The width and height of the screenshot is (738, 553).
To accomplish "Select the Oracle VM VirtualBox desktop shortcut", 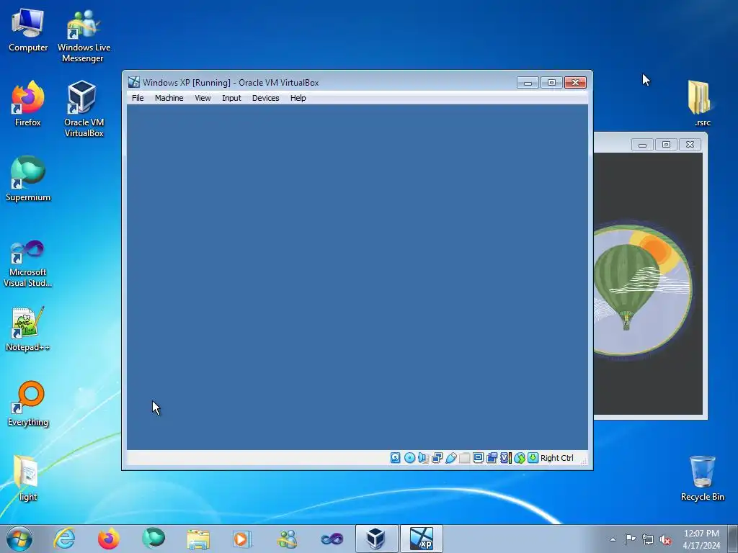I will [x=84, y=109].
